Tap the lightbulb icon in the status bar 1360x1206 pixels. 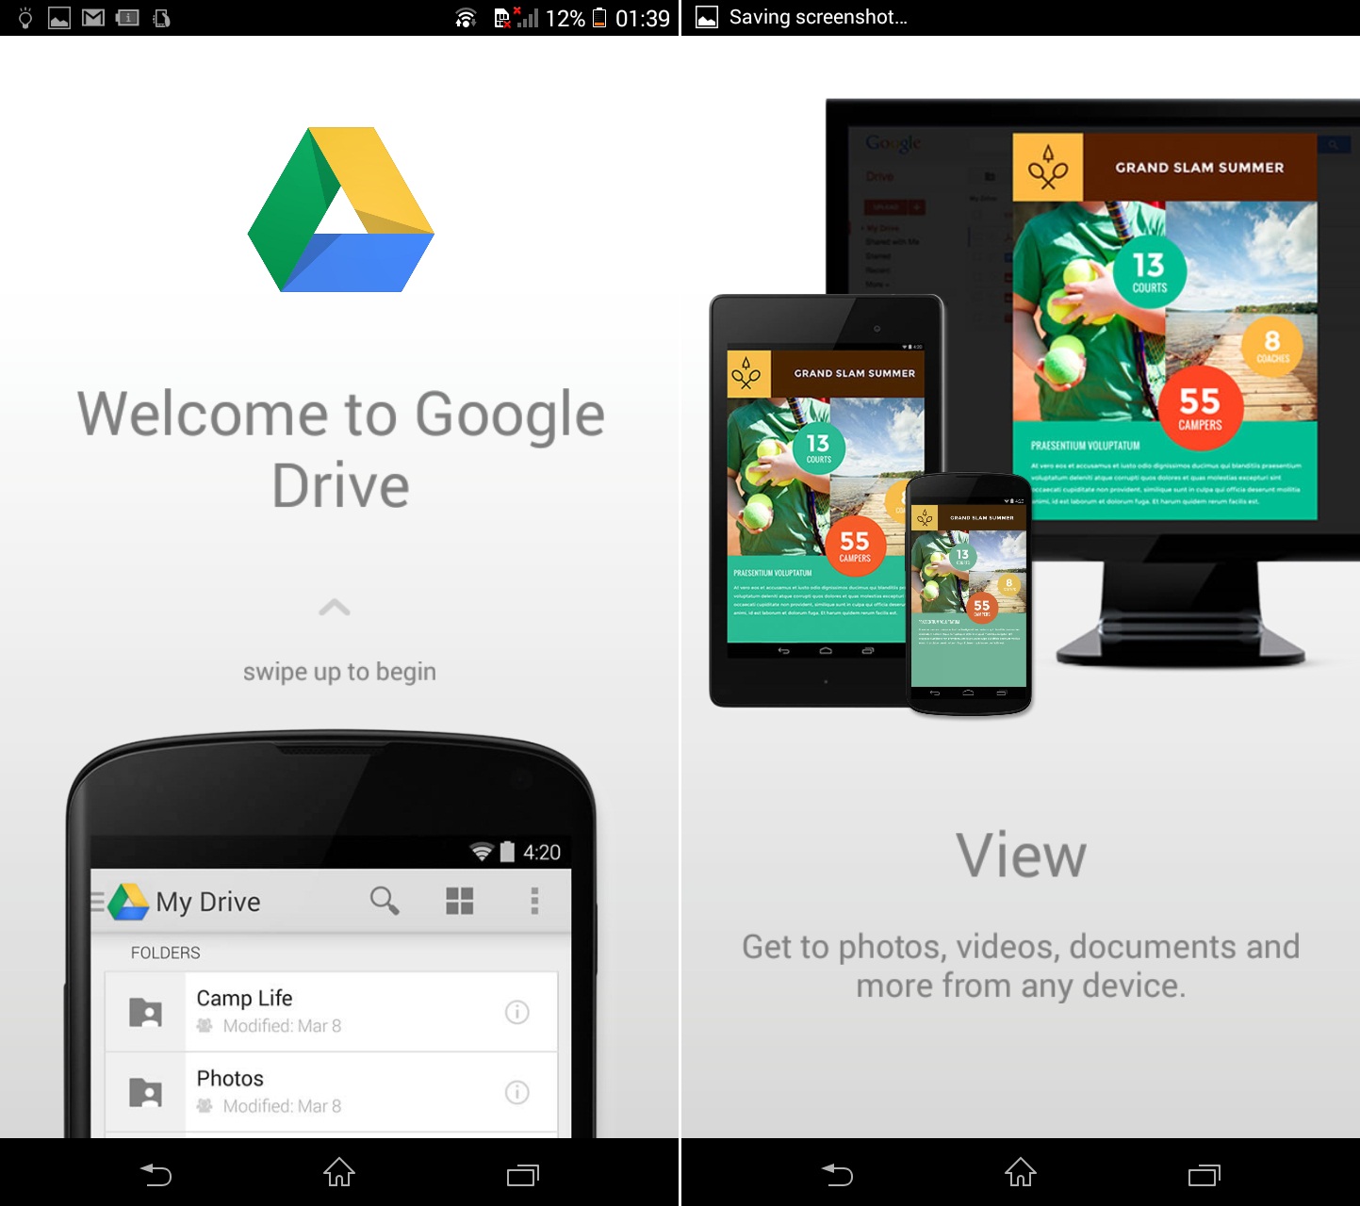point(25,18)
